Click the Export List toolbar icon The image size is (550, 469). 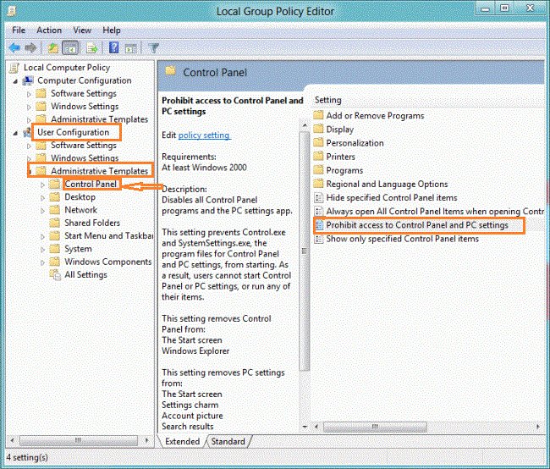point(92,47)
